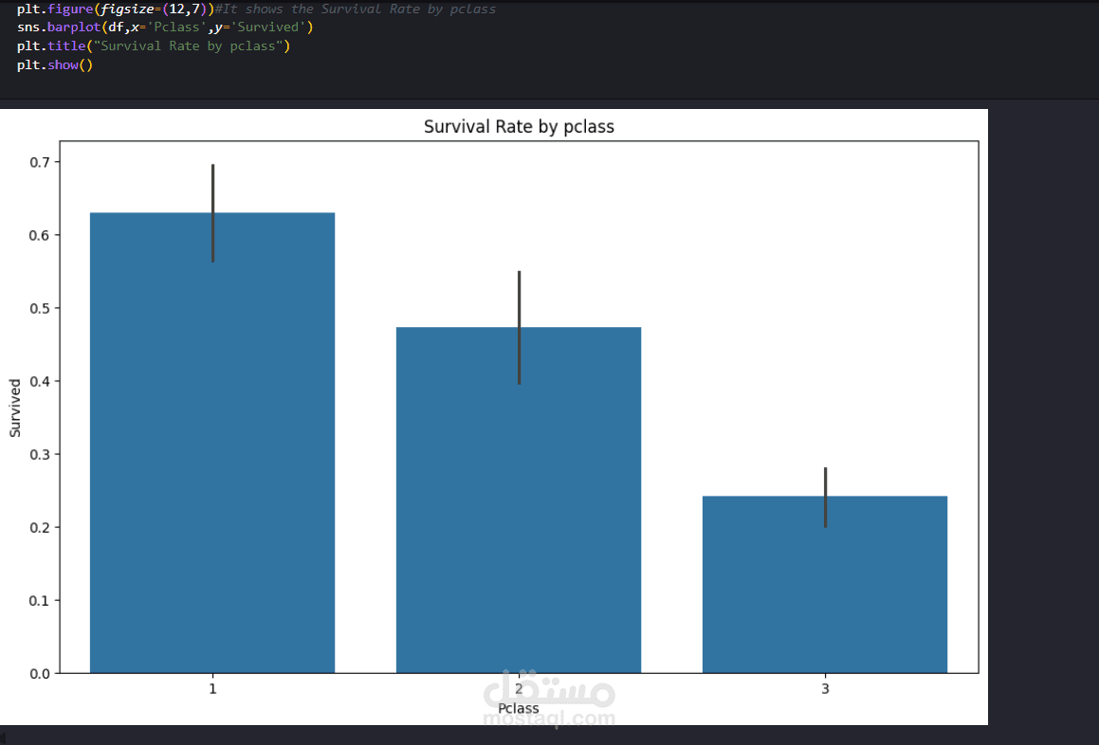Click the x-axis tick label 3
The width and height of the screenshot is (1099, 745).
[x=825, y=689]
